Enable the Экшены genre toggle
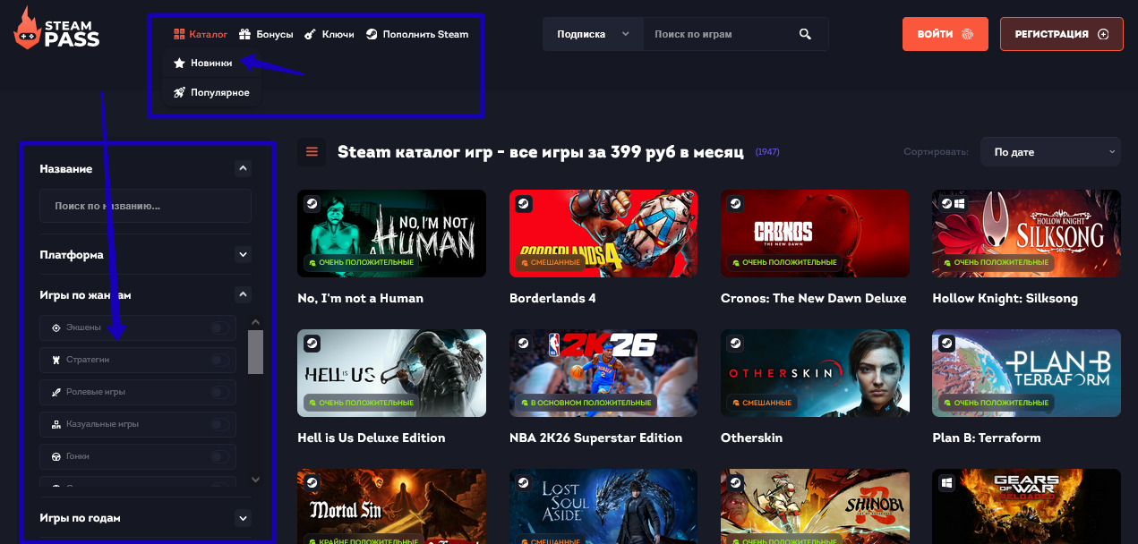The image size is (1138, 544). pyautogui.click(x=219, y=327)
